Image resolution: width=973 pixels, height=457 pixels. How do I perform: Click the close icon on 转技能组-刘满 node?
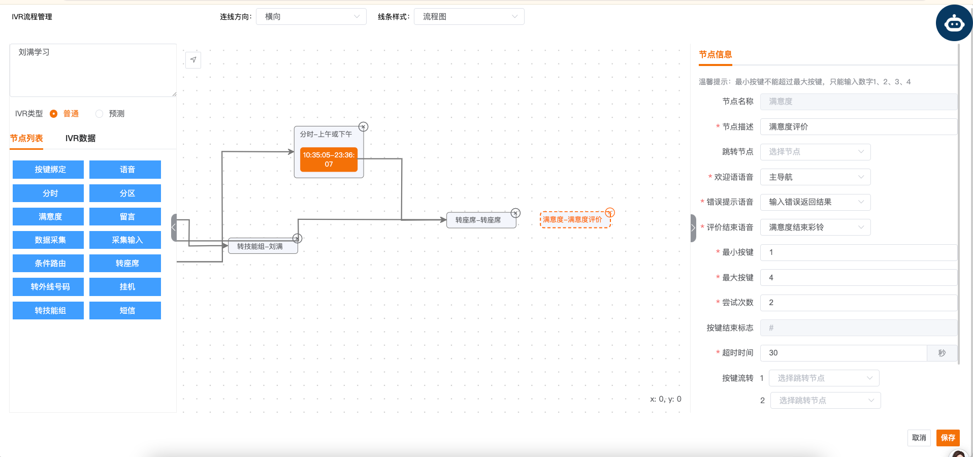pos(297,238)
